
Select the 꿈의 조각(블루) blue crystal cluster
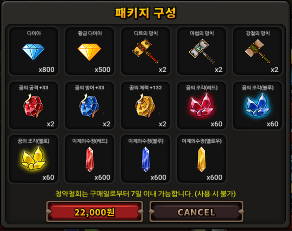point(257,105)
